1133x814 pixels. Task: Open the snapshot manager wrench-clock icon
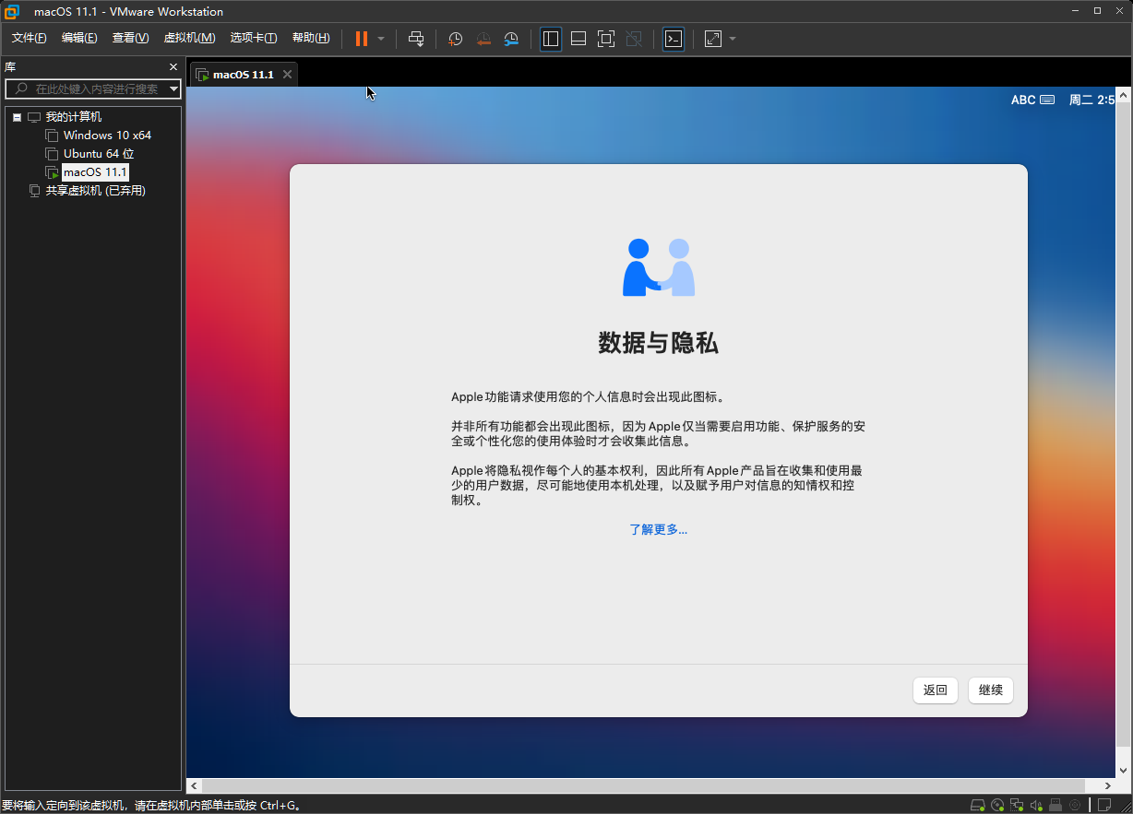coord(511,39)
